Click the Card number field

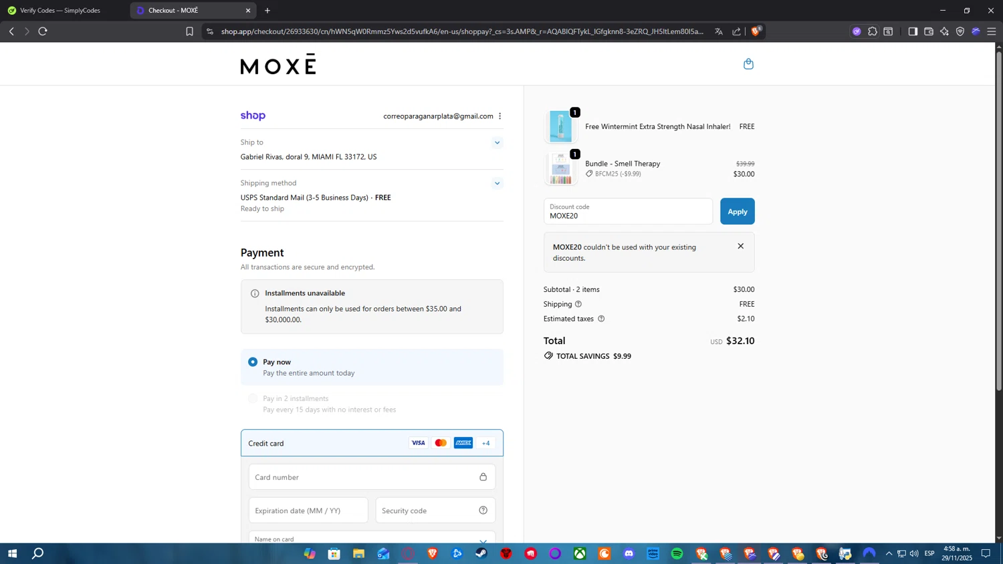pyautogui.click(x=372, y=477)
